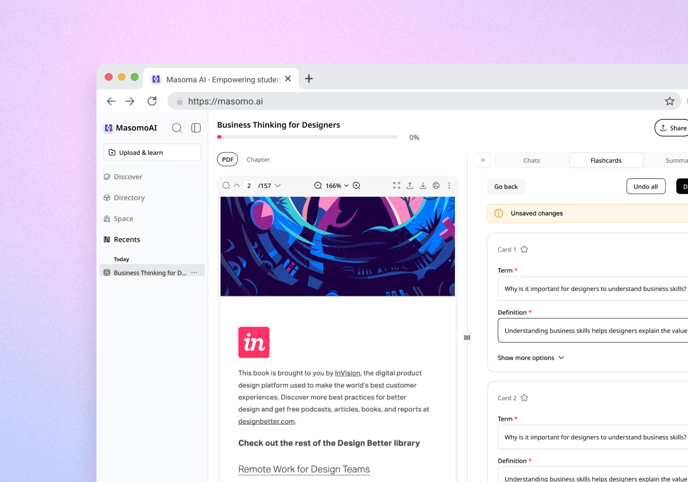The image size is (688, 482).
Task: Switch to PDF view
Action: 228,159
